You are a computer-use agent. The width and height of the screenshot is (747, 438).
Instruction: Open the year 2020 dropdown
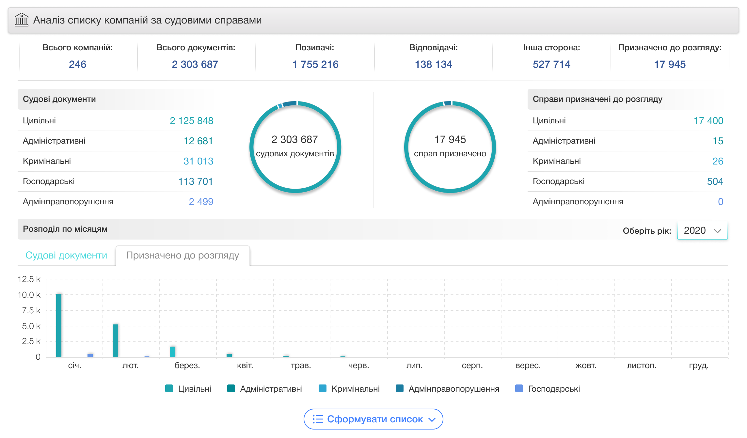702,230
